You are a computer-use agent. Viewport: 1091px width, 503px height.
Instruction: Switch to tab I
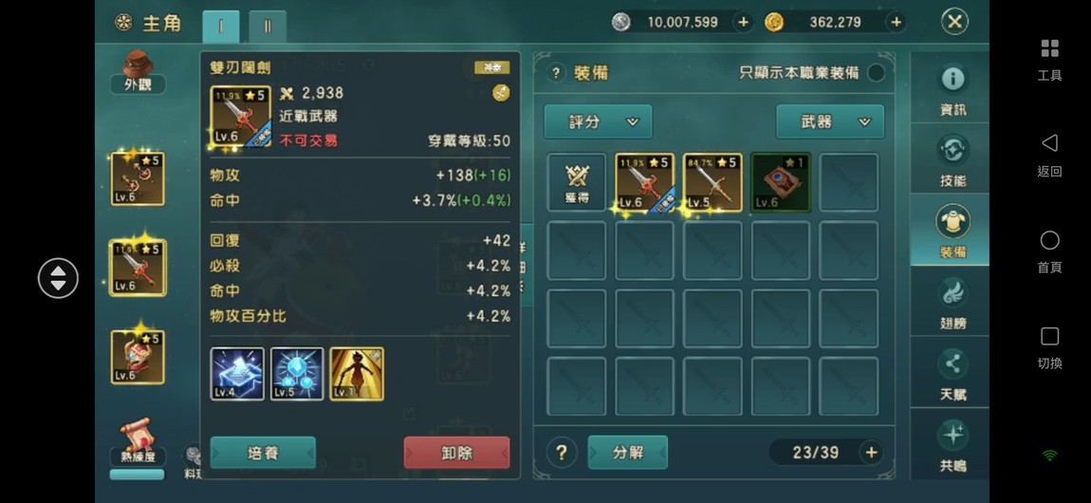point(220,28)
